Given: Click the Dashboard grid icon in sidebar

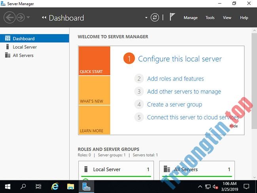Looking at the screenshot, I should click(x=8, y=38).
